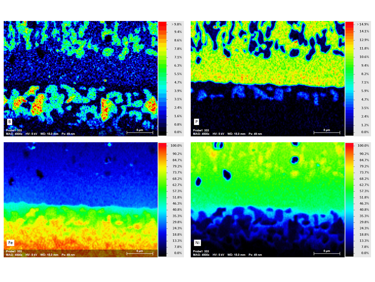Click the Ni element label on nickel map
Screen dimensions: 375x282
pos(198,243)
